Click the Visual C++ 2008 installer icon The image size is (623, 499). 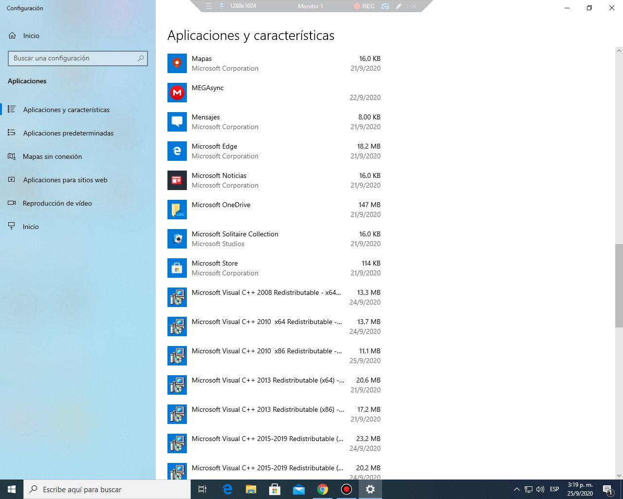177,297
